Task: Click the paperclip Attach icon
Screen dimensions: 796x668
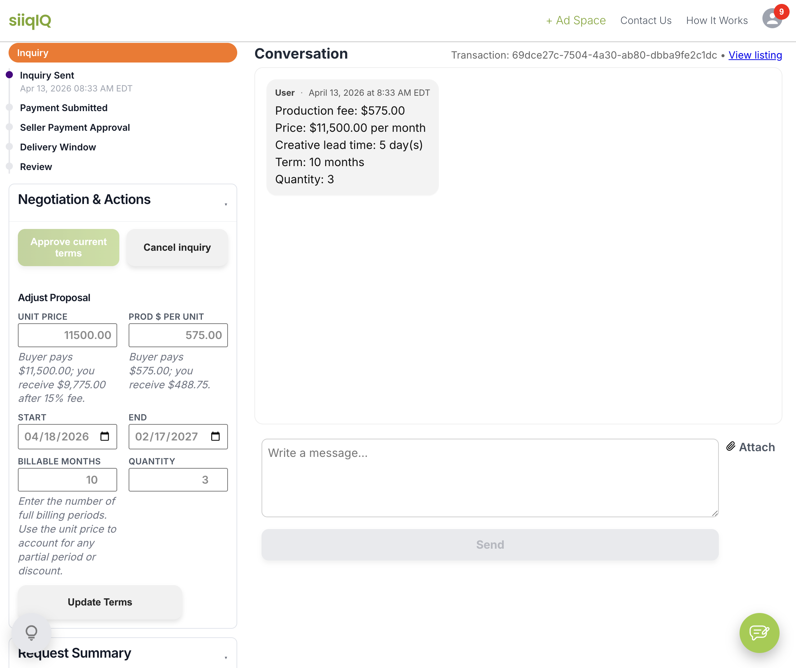Action: coord(730,446)
